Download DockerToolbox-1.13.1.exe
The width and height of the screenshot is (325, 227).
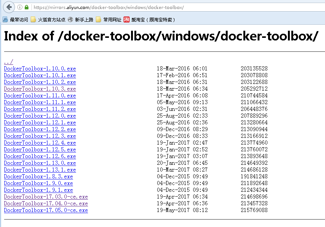(40, 170)
